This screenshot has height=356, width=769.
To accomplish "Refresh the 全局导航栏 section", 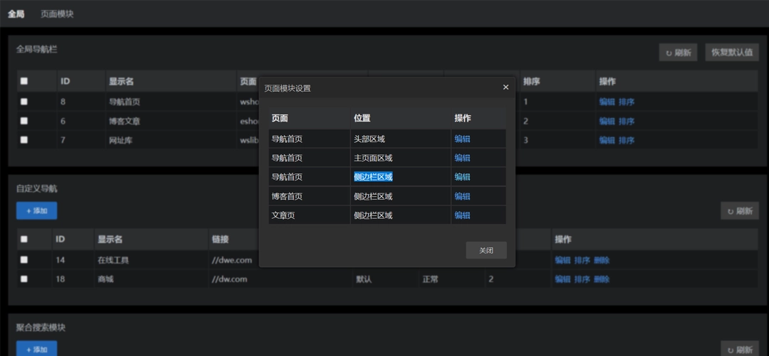I will pyautogui.click(x=678, y=53).
